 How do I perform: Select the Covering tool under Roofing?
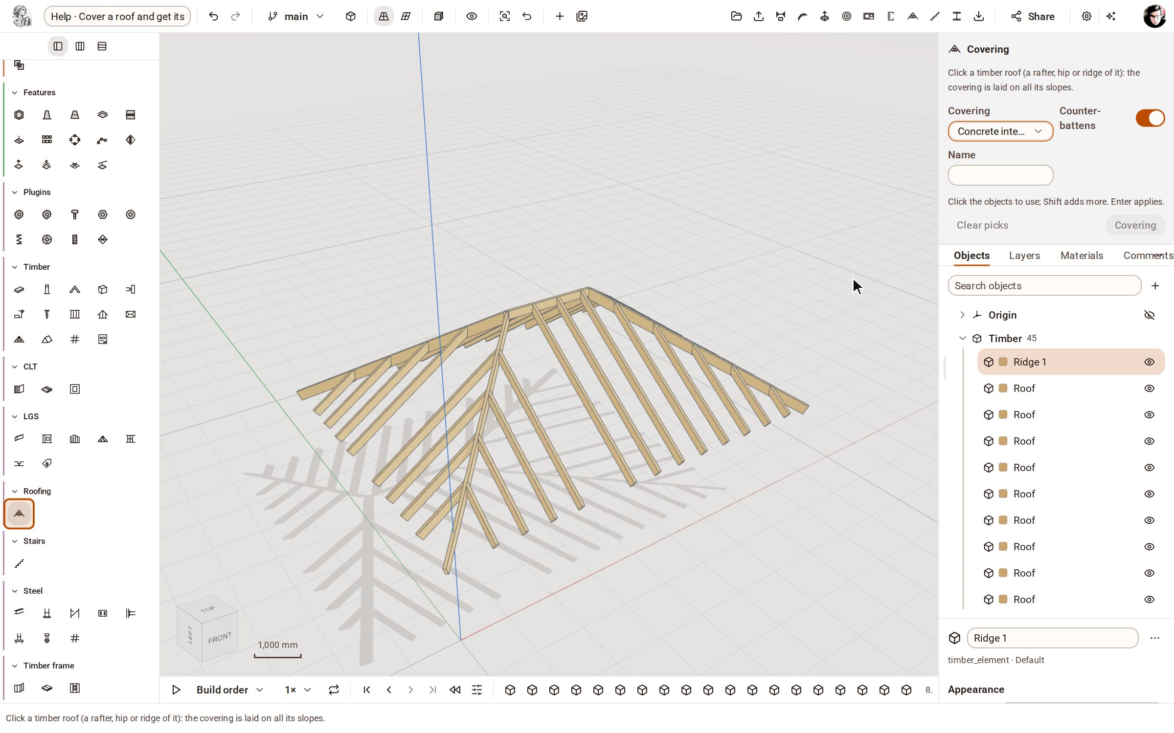coord(19,514)
